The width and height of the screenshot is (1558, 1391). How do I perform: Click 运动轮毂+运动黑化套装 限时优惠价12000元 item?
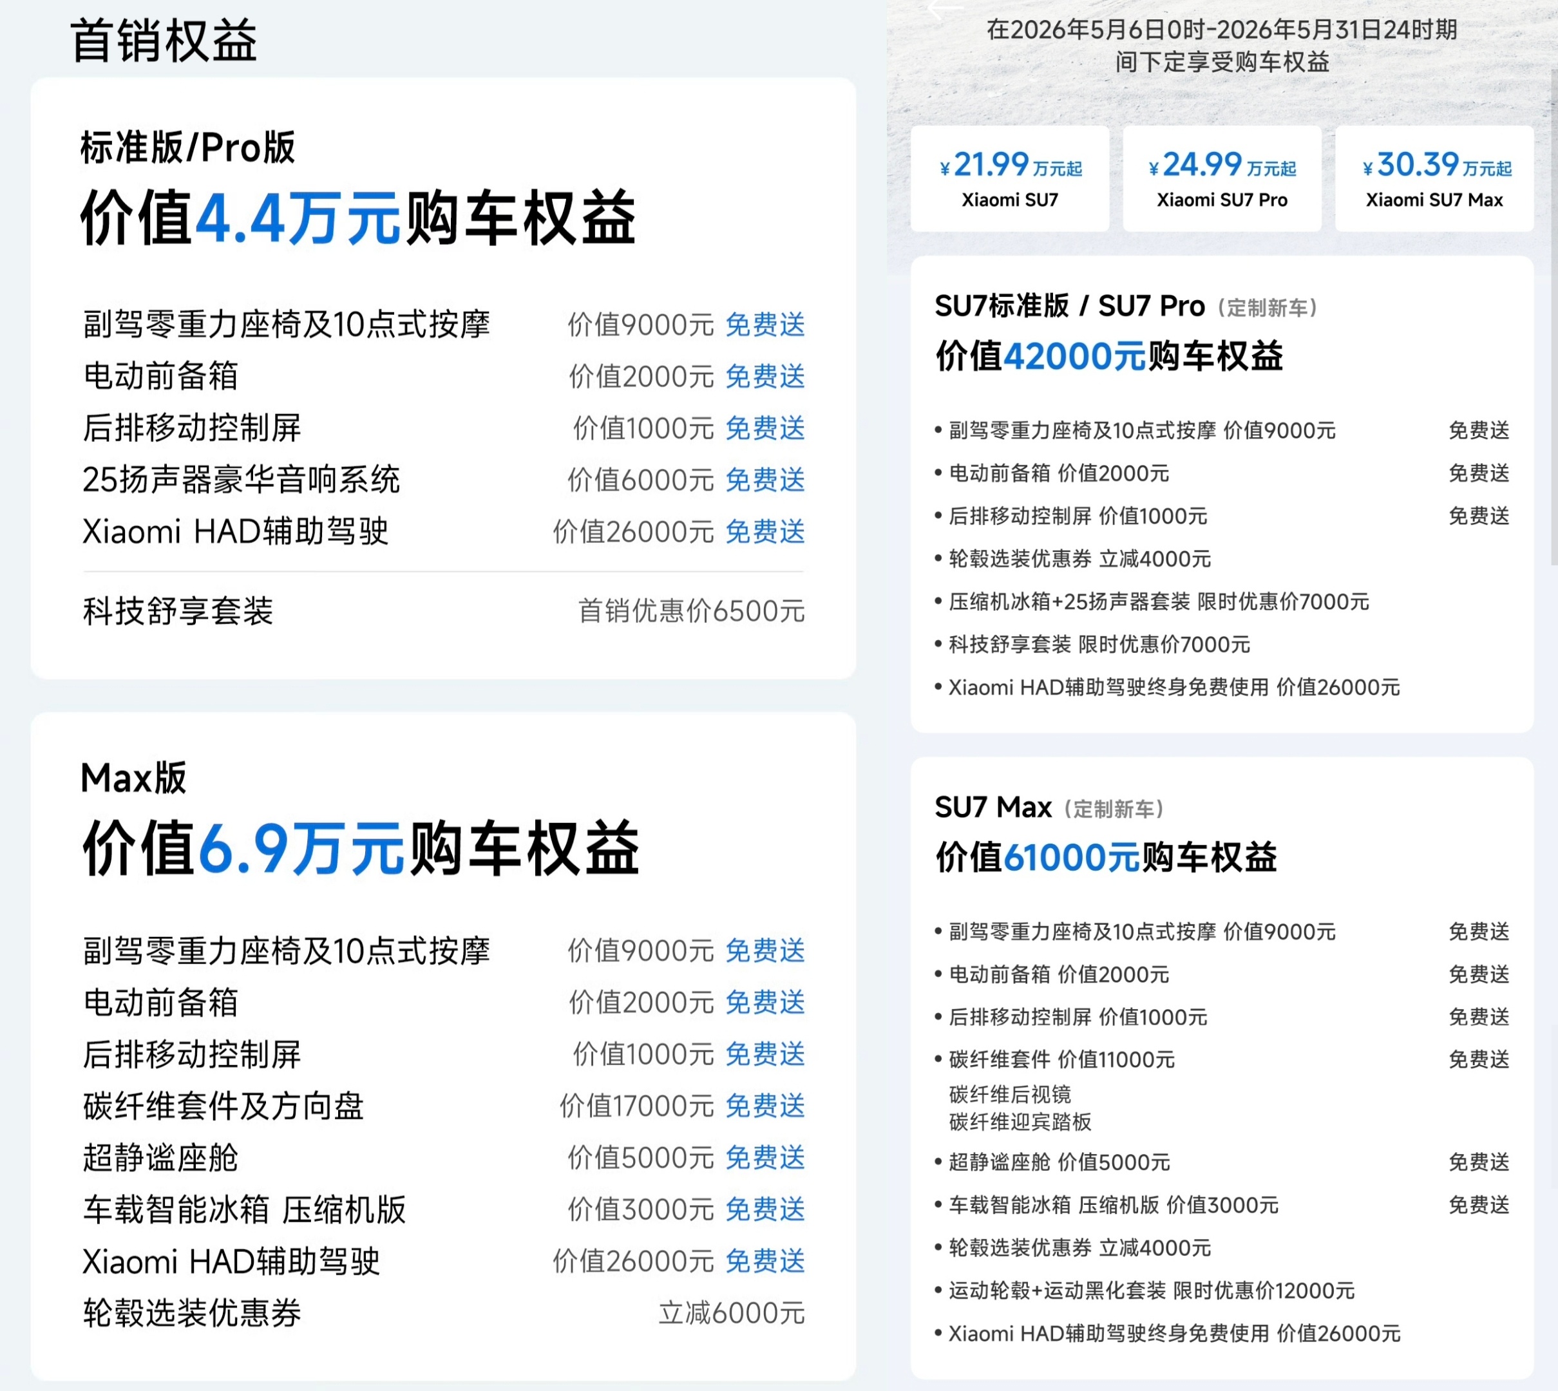1152,1291
